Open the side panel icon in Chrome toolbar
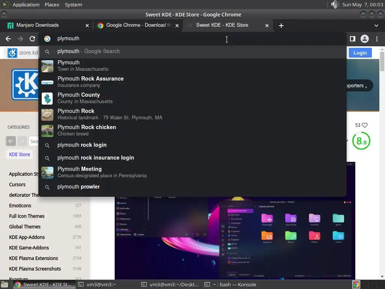Image resolution: width=385 pixels, height=289 pixels. 353,39
